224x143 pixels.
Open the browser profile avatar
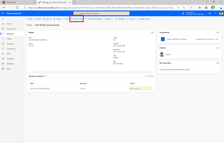tap(213, 8)
